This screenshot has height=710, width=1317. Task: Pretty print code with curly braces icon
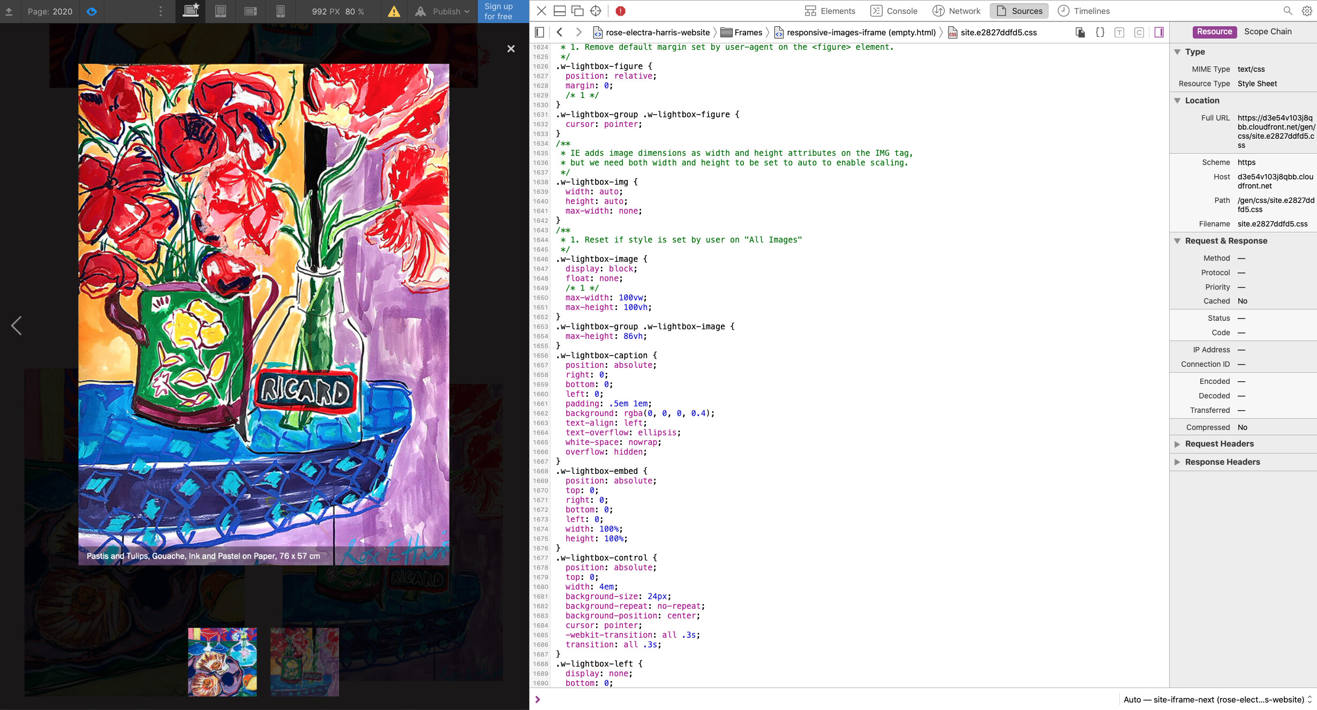1100,32
